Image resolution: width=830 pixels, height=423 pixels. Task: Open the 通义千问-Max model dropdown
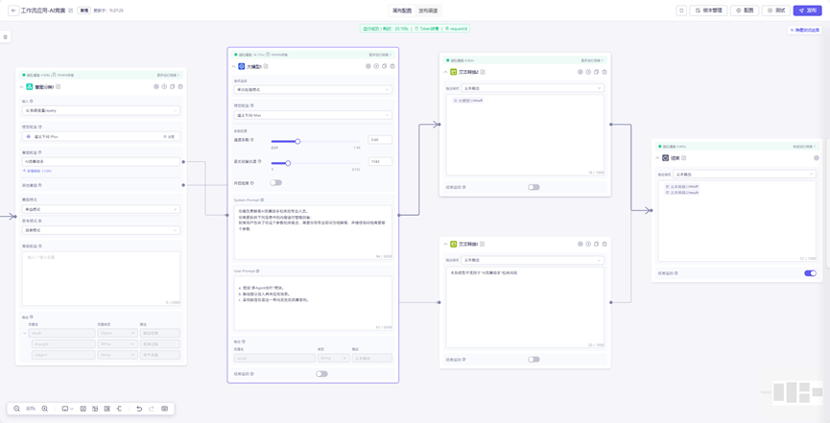coord(313,115)
